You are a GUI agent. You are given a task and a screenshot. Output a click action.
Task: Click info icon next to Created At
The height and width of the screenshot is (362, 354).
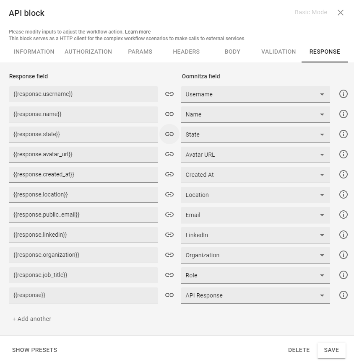point(343,174)
